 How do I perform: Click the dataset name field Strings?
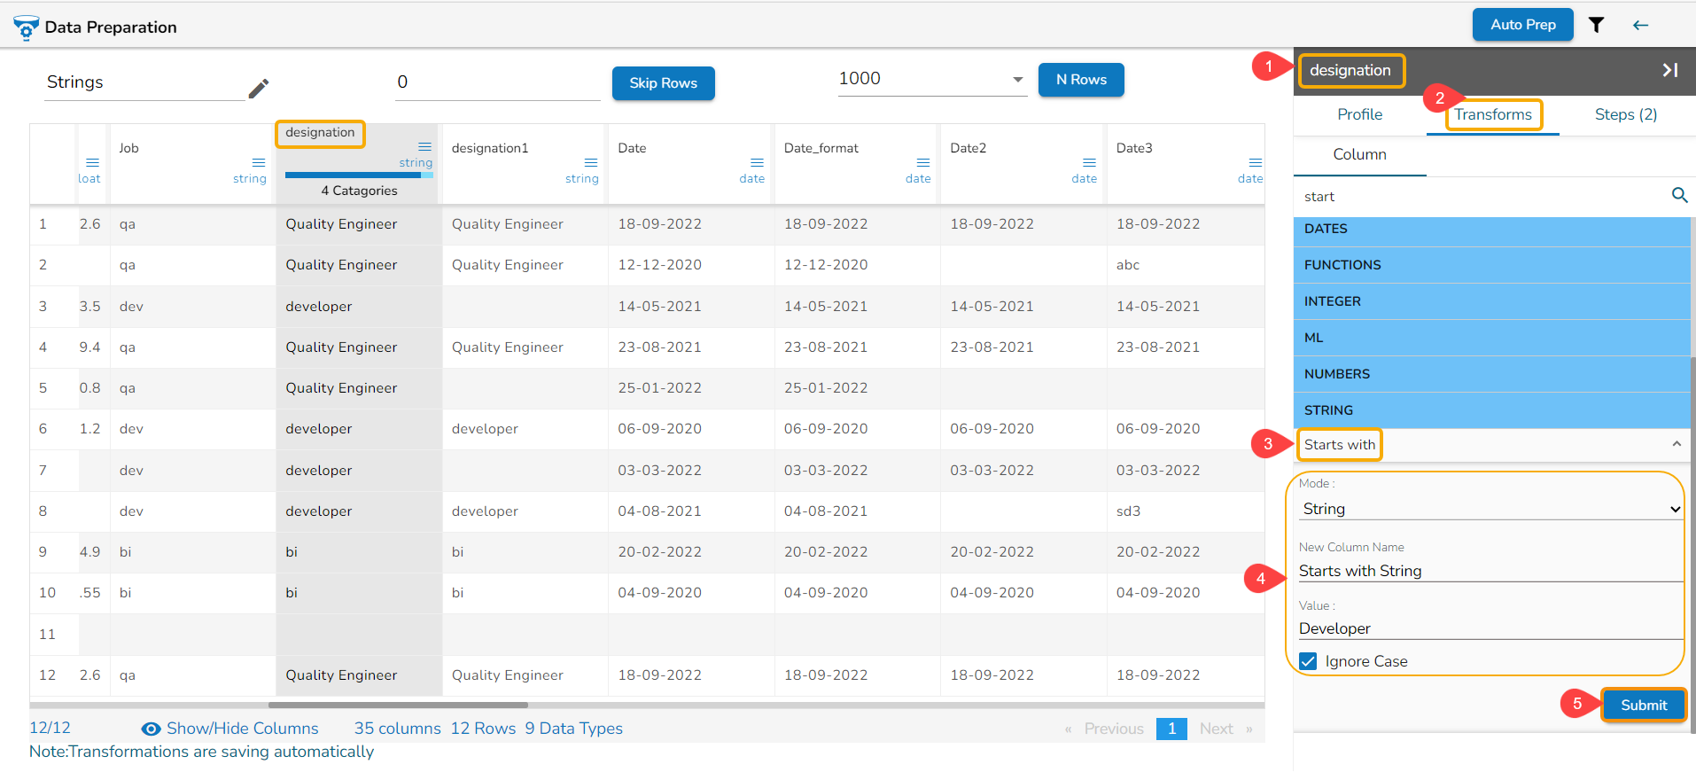click(x=144, y=82)
